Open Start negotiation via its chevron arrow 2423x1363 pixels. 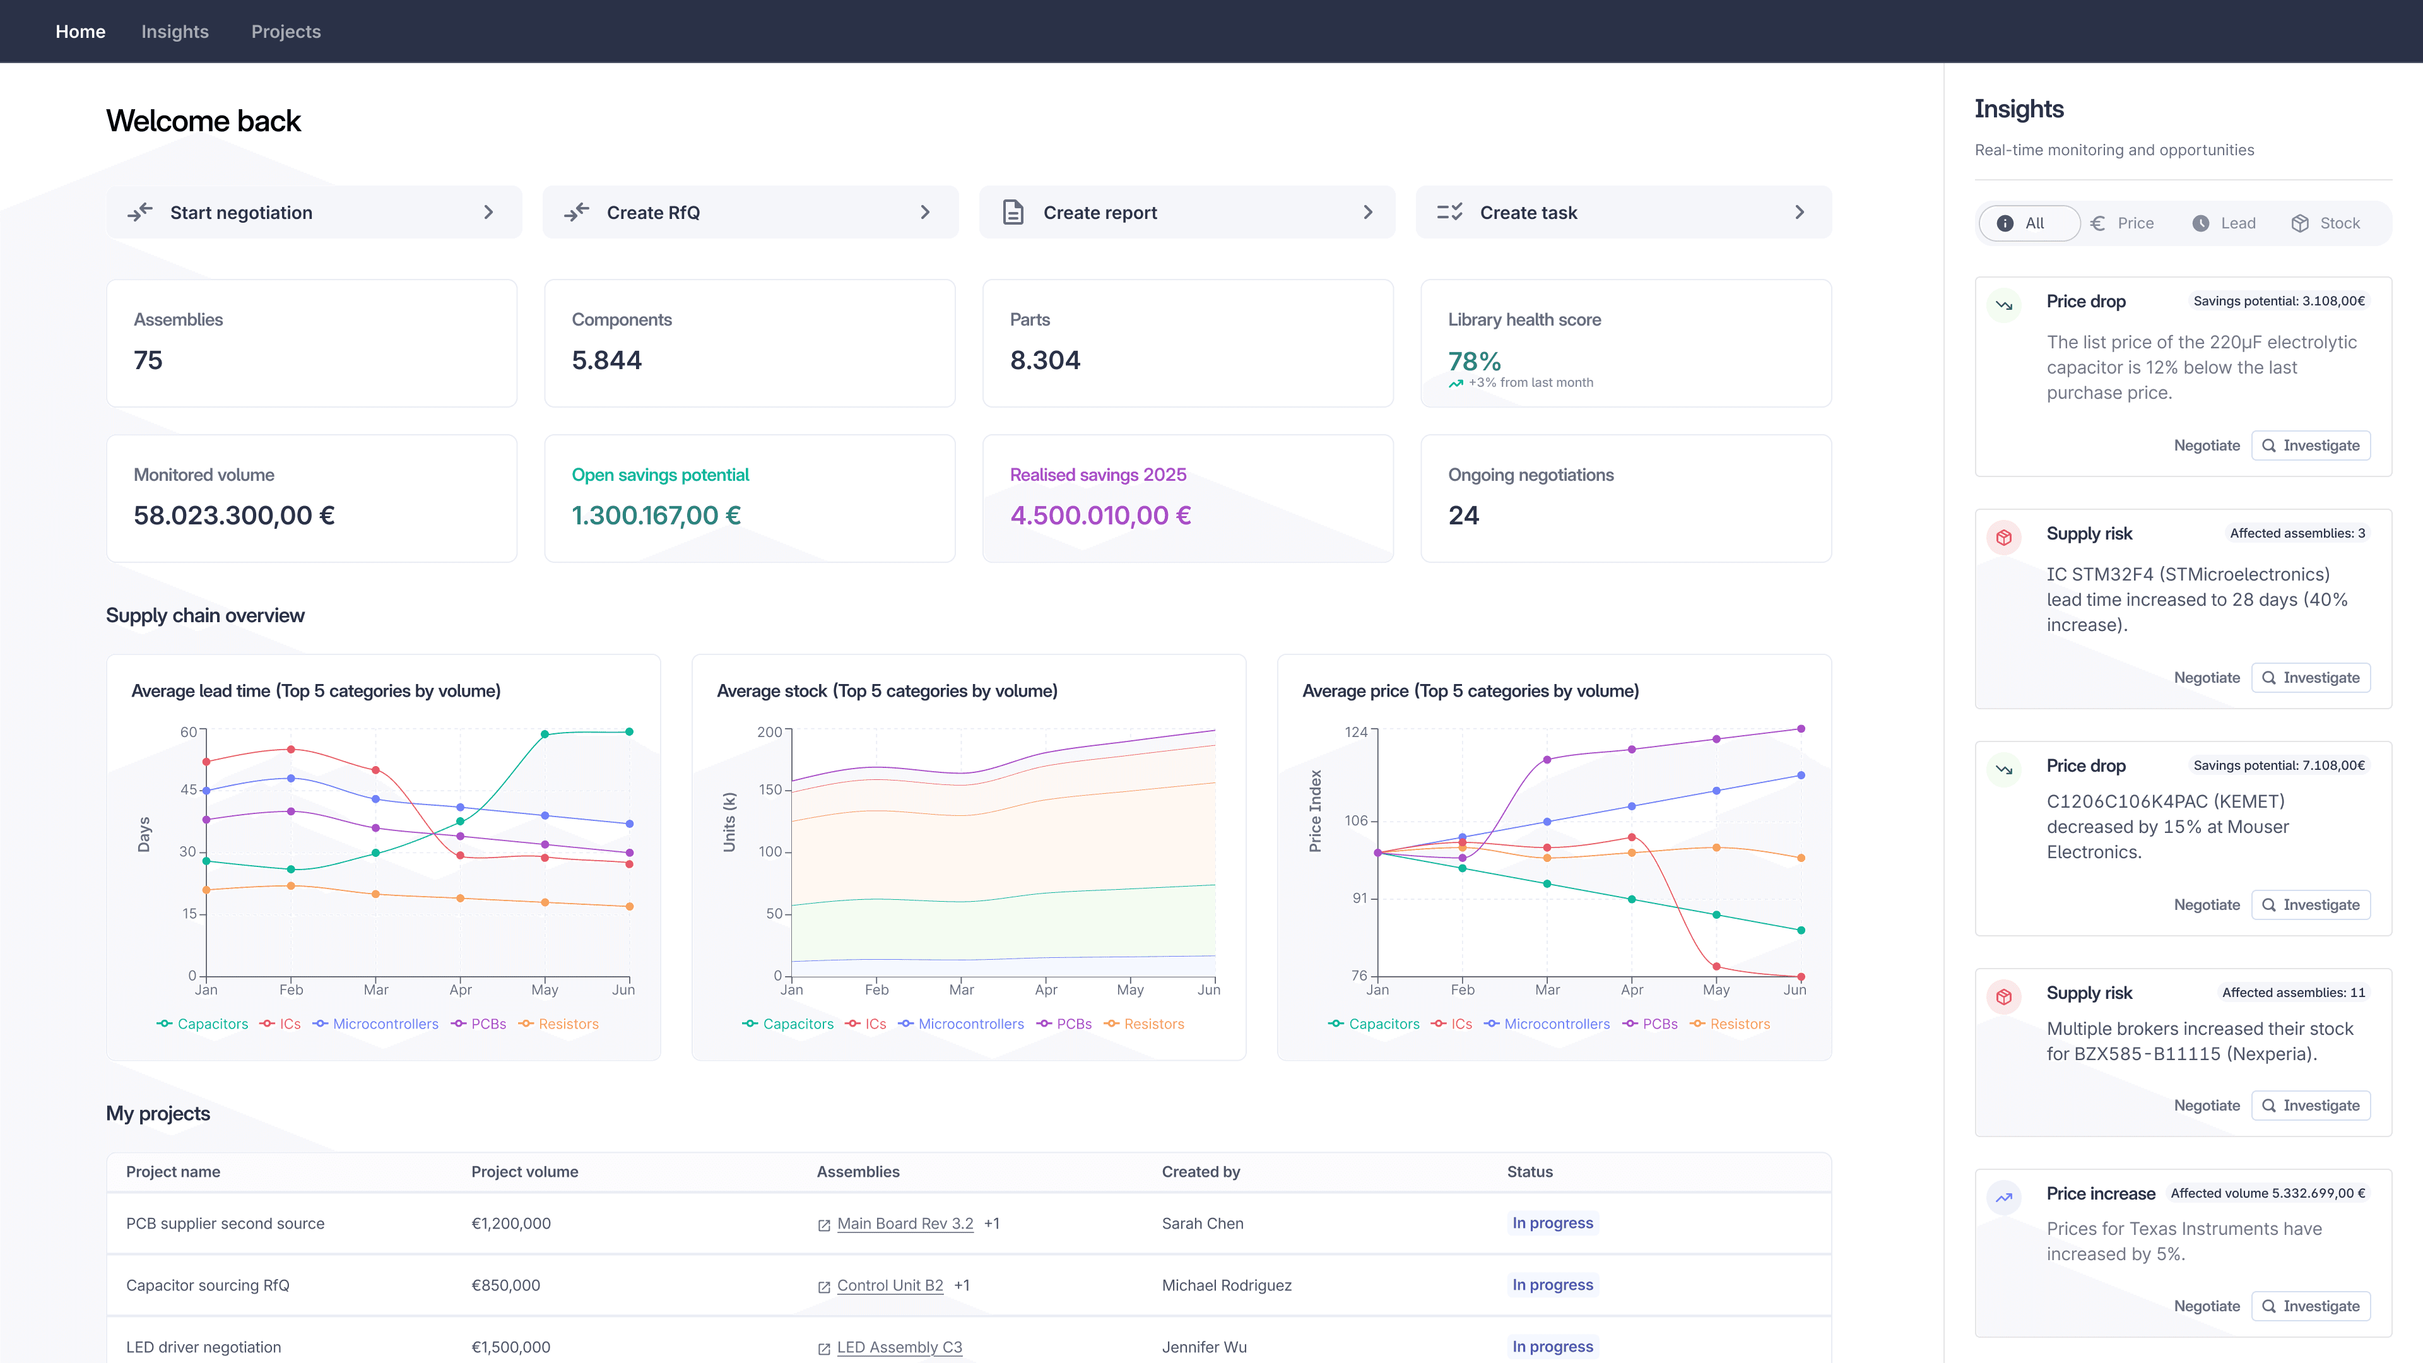[x=488, y=213]
